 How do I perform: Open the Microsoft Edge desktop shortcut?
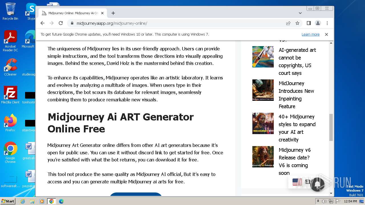(x=29, y=39)
